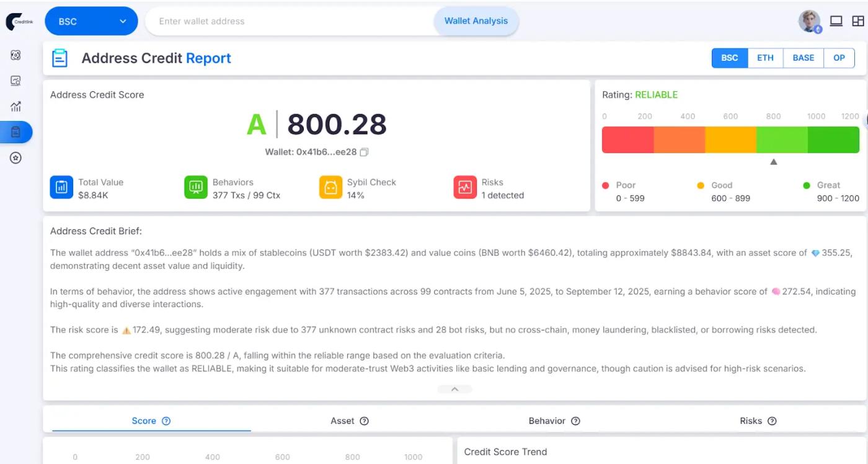Open the chart trends sidebar icon
Screen dimensions: 868x464
click(x=16, y=106)
